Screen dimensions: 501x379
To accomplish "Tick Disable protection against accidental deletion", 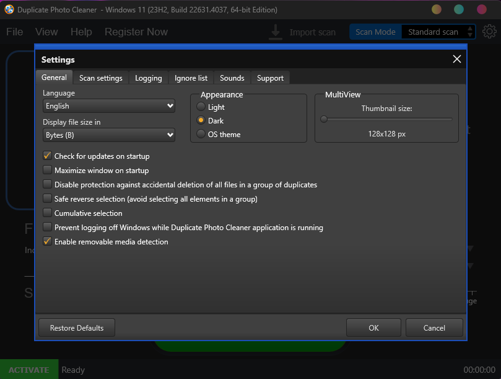I will pos(47,184).
